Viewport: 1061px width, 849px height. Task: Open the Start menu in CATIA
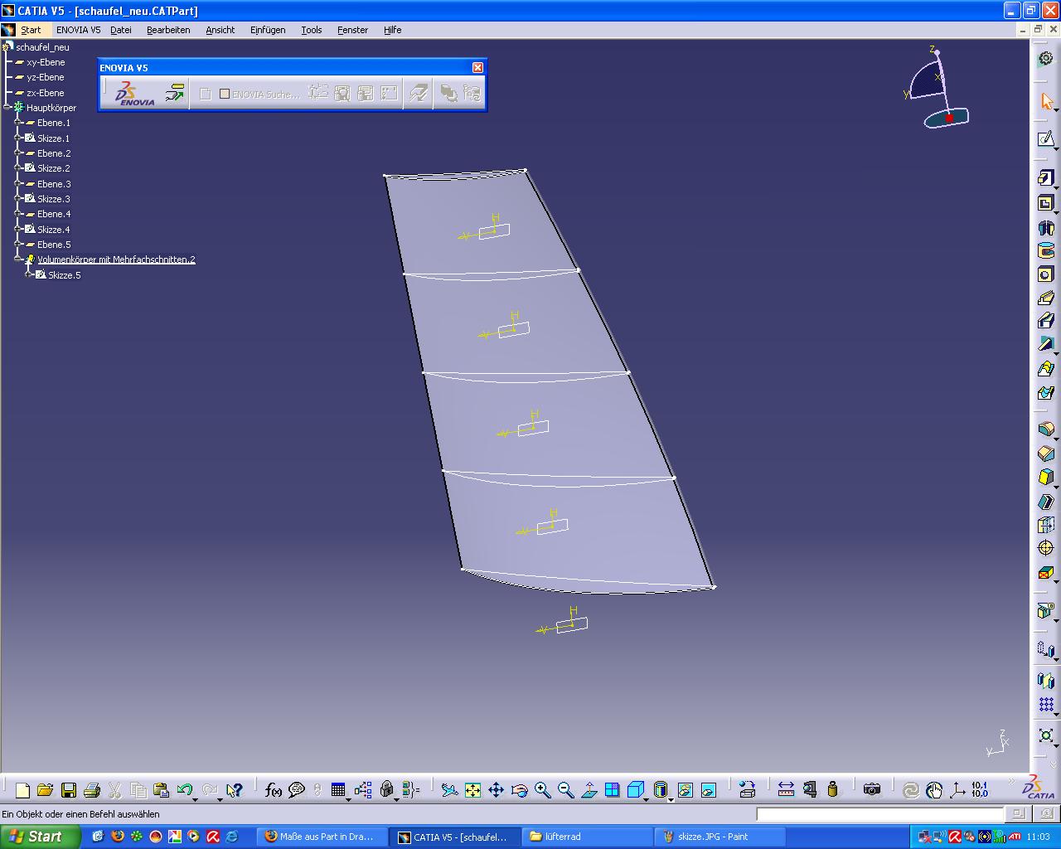point(31,30)
